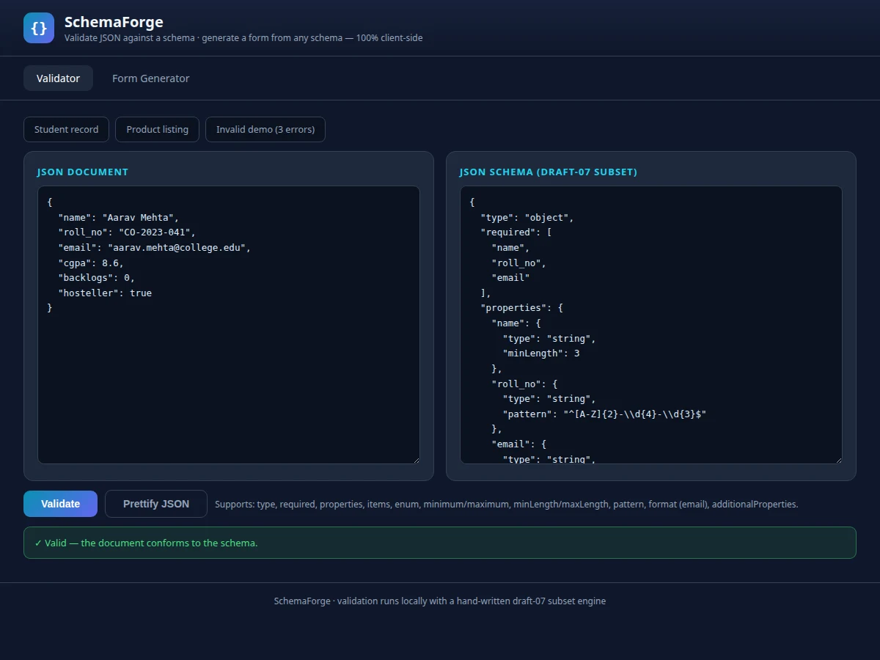Click the Validate button

tap(60, 504)
